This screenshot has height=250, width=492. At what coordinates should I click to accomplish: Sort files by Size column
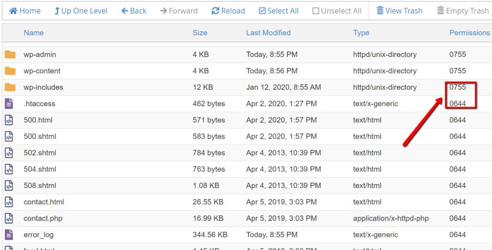pos(200,33)
